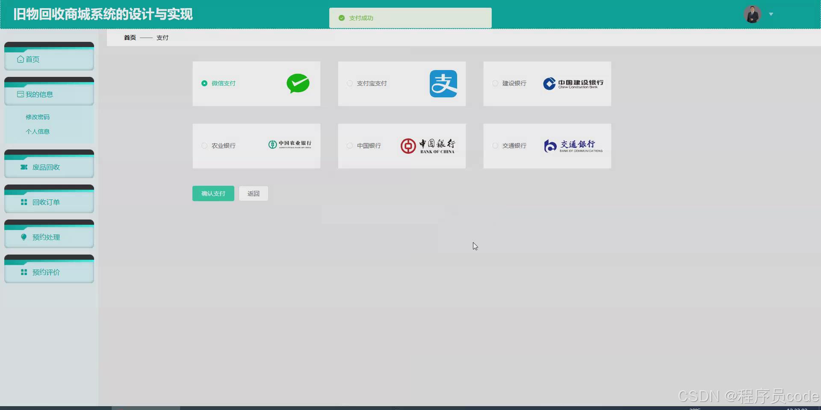Viewport: 821px width, 410px height.
Task: Click the Bank of Communications logo
Action: 573,146
